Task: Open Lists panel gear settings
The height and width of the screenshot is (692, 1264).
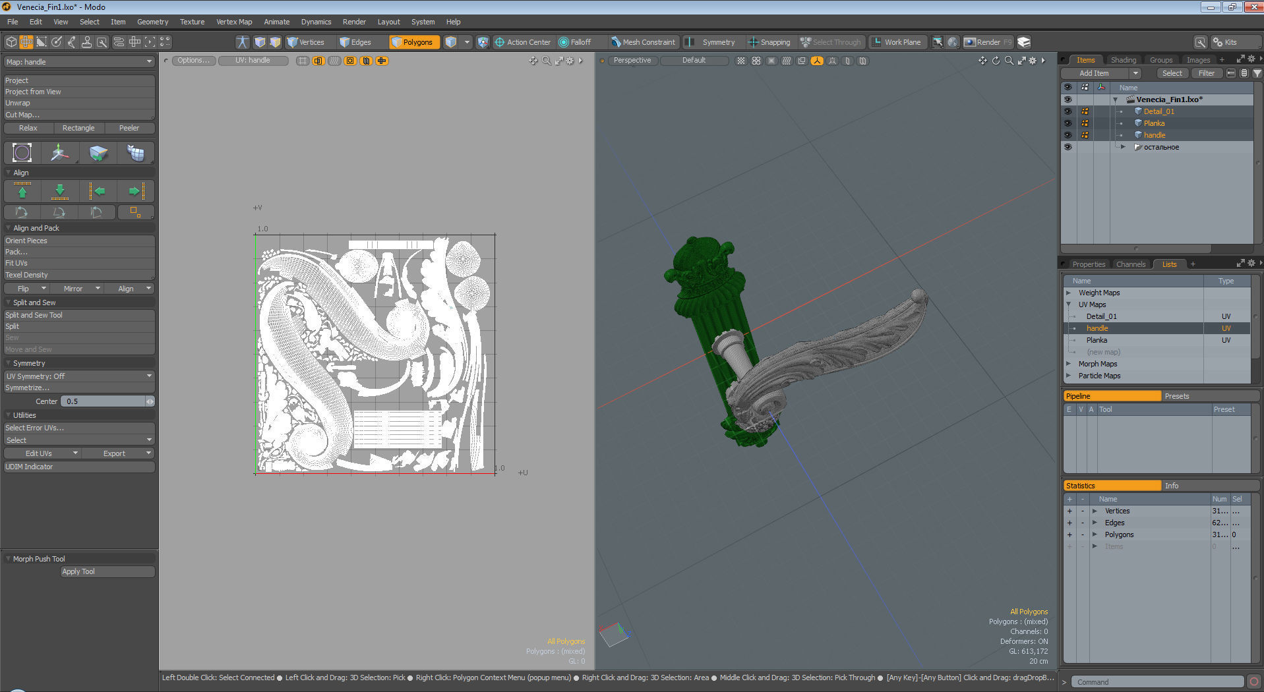Action: pos(1251,264)
